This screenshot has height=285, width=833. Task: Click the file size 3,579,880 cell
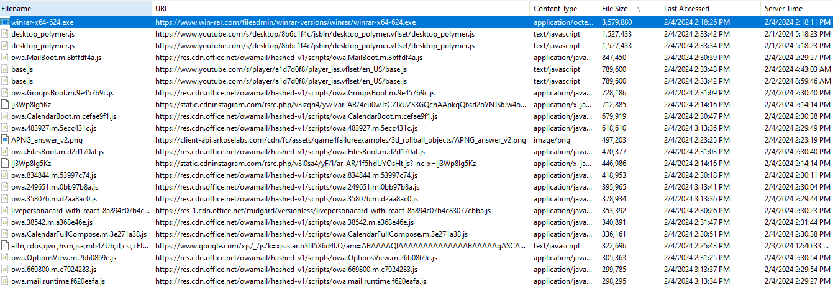coord(617,22)
